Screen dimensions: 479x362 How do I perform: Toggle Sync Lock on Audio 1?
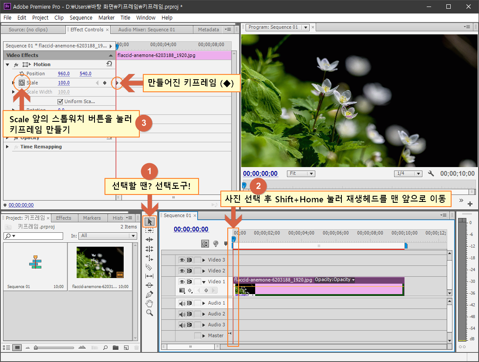coord(189,303)
